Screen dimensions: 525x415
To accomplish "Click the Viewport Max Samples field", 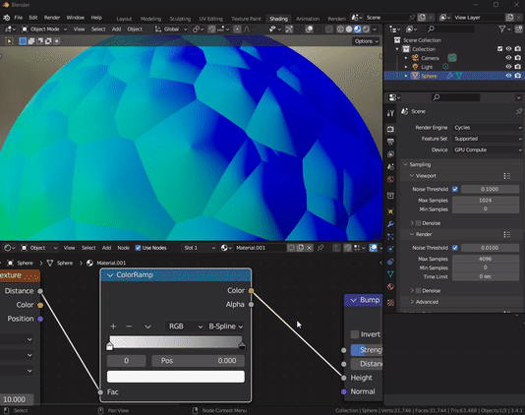I will [485, 201].
